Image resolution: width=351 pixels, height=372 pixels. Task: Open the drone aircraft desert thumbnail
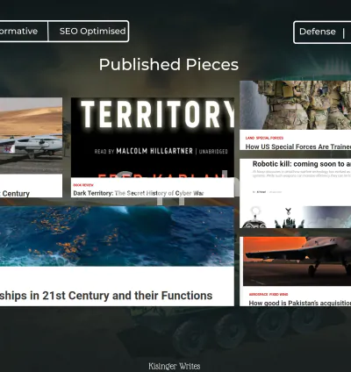click(31, 136)
